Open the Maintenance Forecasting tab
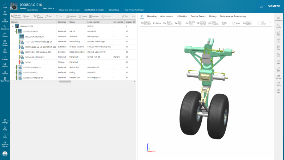The image size is (284, 160). coord(233,16)
